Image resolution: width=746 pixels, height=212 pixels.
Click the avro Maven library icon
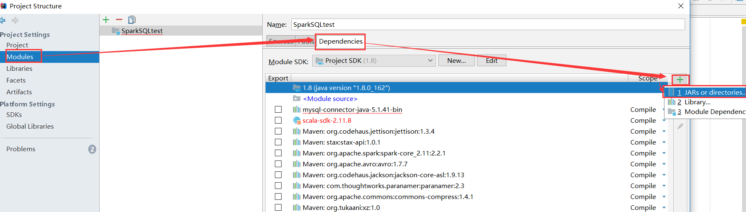click(x=297, y=164)
